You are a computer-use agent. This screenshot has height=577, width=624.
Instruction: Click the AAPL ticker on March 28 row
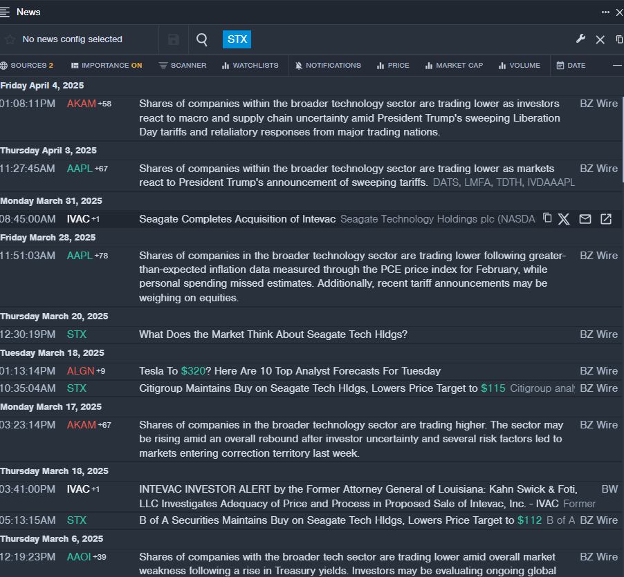(80, 256)
